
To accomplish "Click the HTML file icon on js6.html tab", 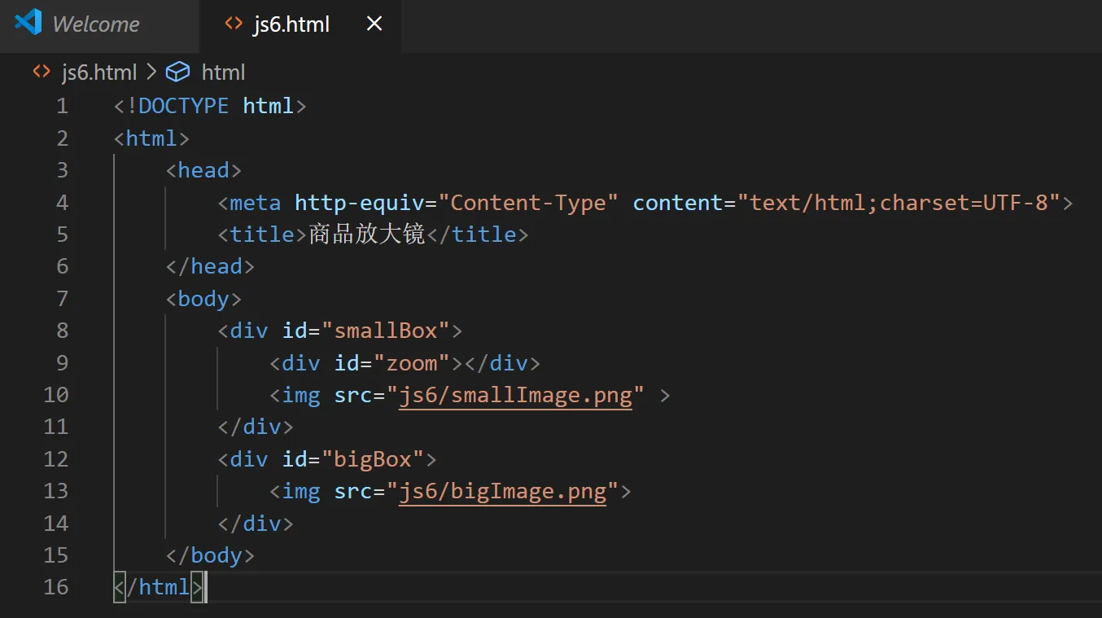I will (x=234, y=24).
